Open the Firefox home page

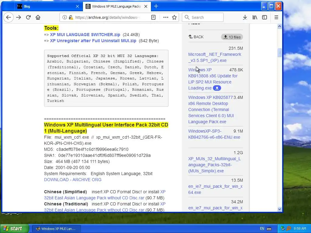(x=38, y=17)
